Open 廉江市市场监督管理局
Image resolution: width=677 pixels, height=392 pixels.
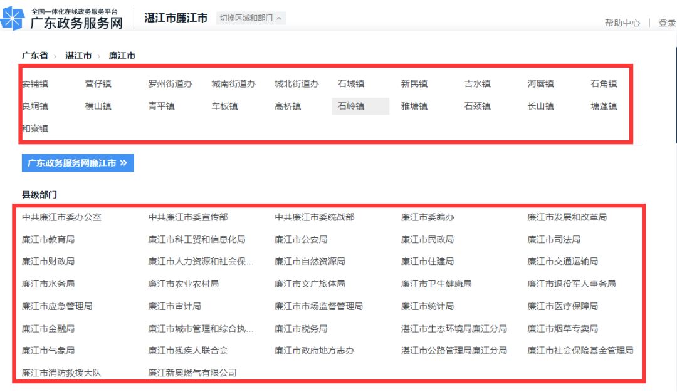(318, 306)
